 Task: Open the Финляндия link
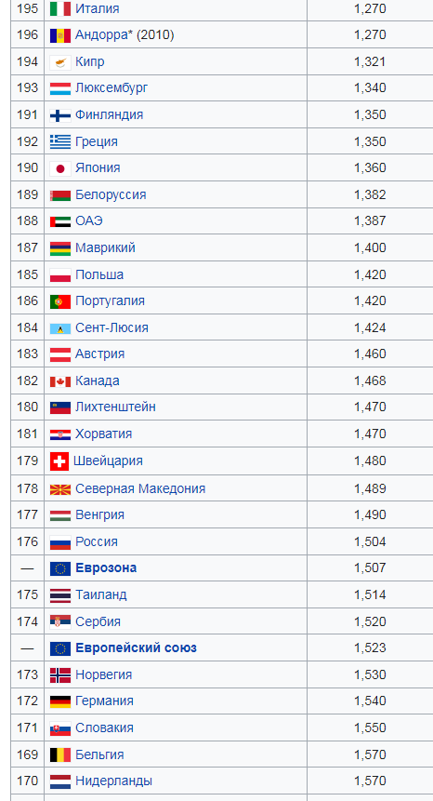(x=109, y=115)
